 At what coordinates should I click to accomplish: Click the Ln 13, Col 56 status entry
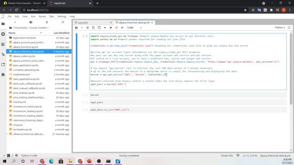[x=250, y=156]
